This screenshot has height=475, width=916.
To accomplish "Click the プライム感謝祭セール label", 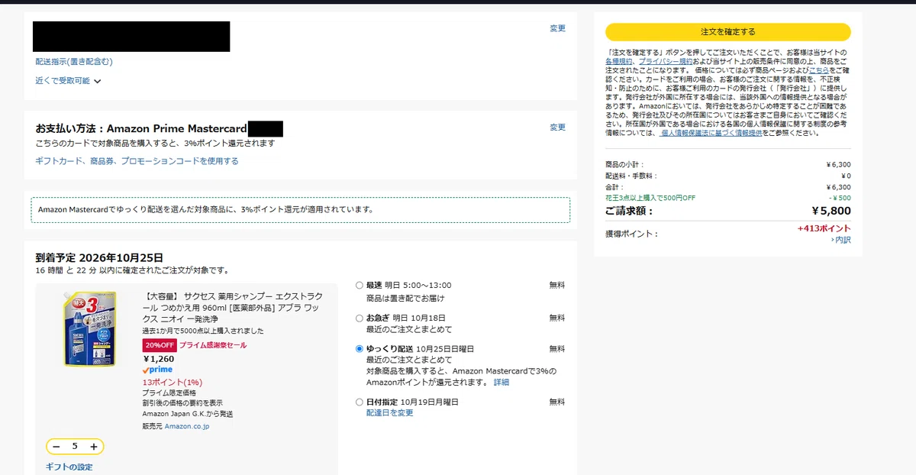I will [213, 345].
